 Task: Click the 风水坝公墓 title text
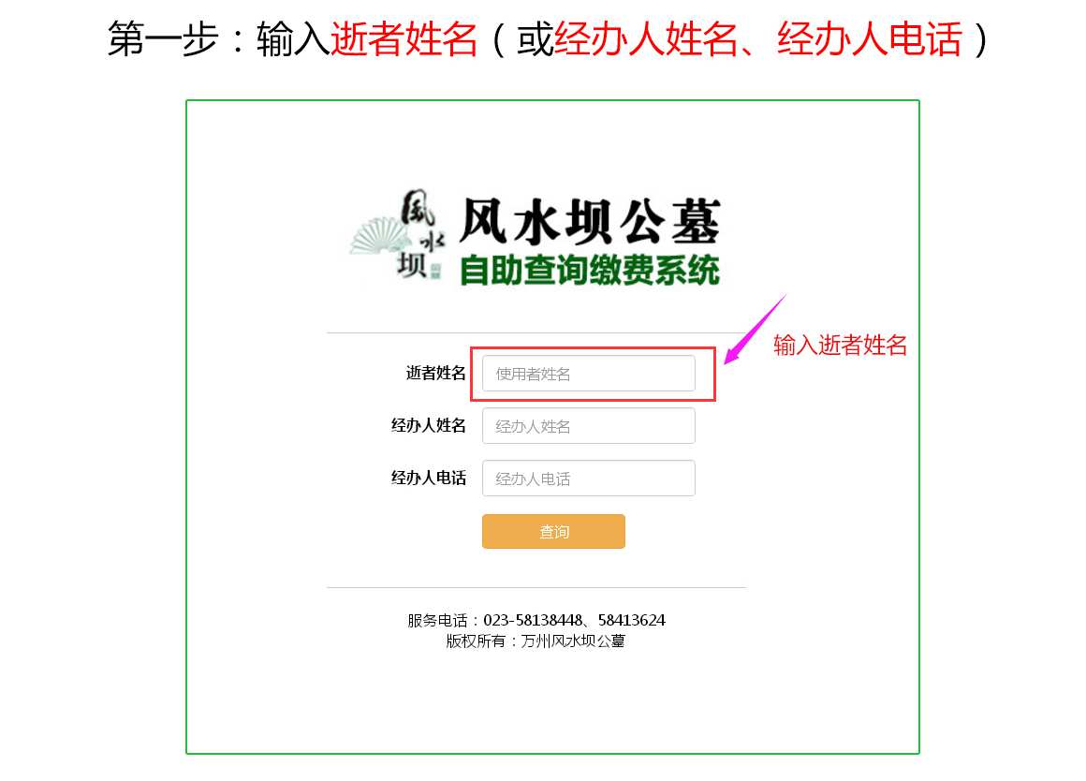pos(590,221)
